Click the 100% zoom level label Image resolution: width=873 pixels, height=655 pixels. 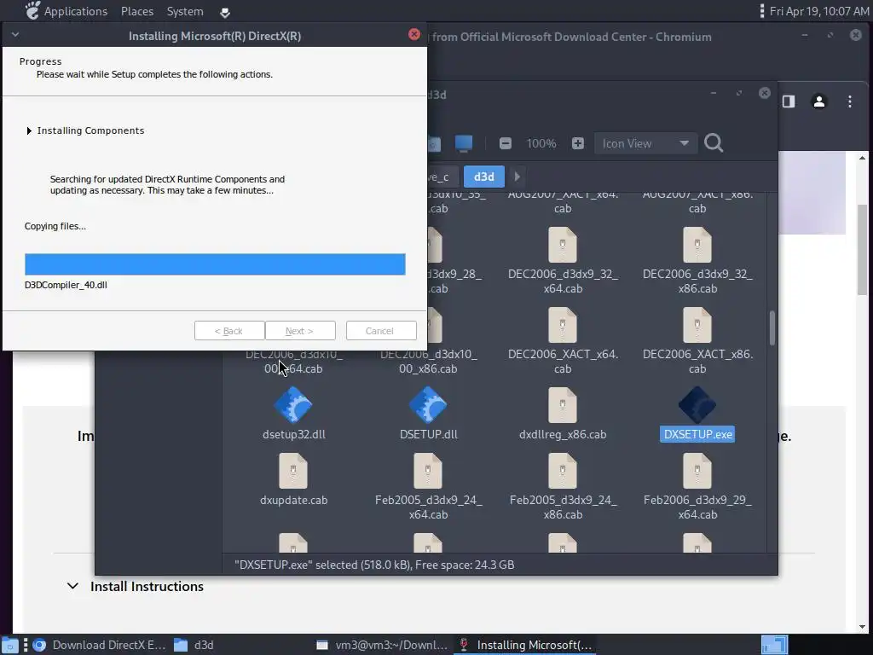[541, 143]
